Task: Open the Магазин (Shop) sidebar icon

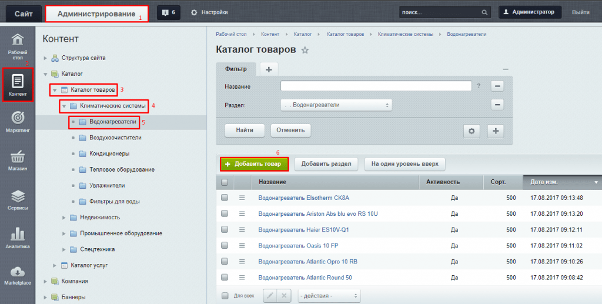Action: tap(18, 161)
